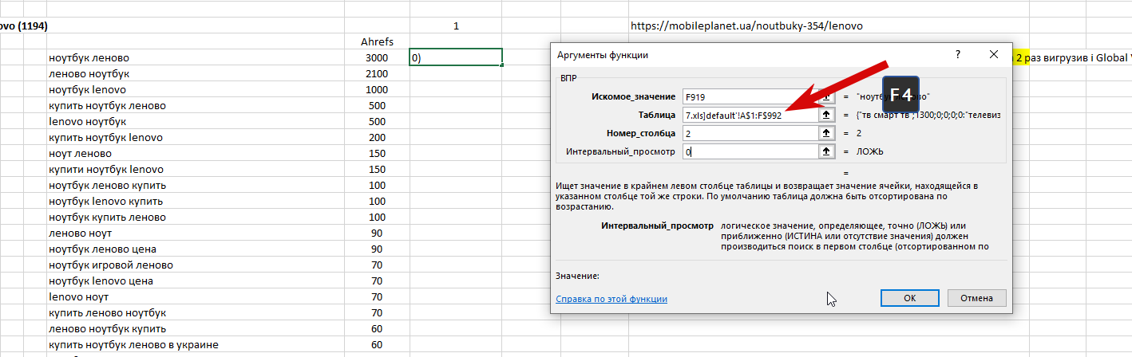Select value 100 in 'ноутбук lenovo купить' row

[x=377, y=201]
